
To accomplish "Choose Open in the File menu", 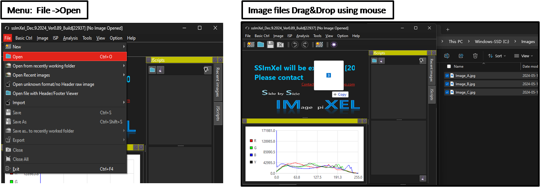I will tap(65, 57).
